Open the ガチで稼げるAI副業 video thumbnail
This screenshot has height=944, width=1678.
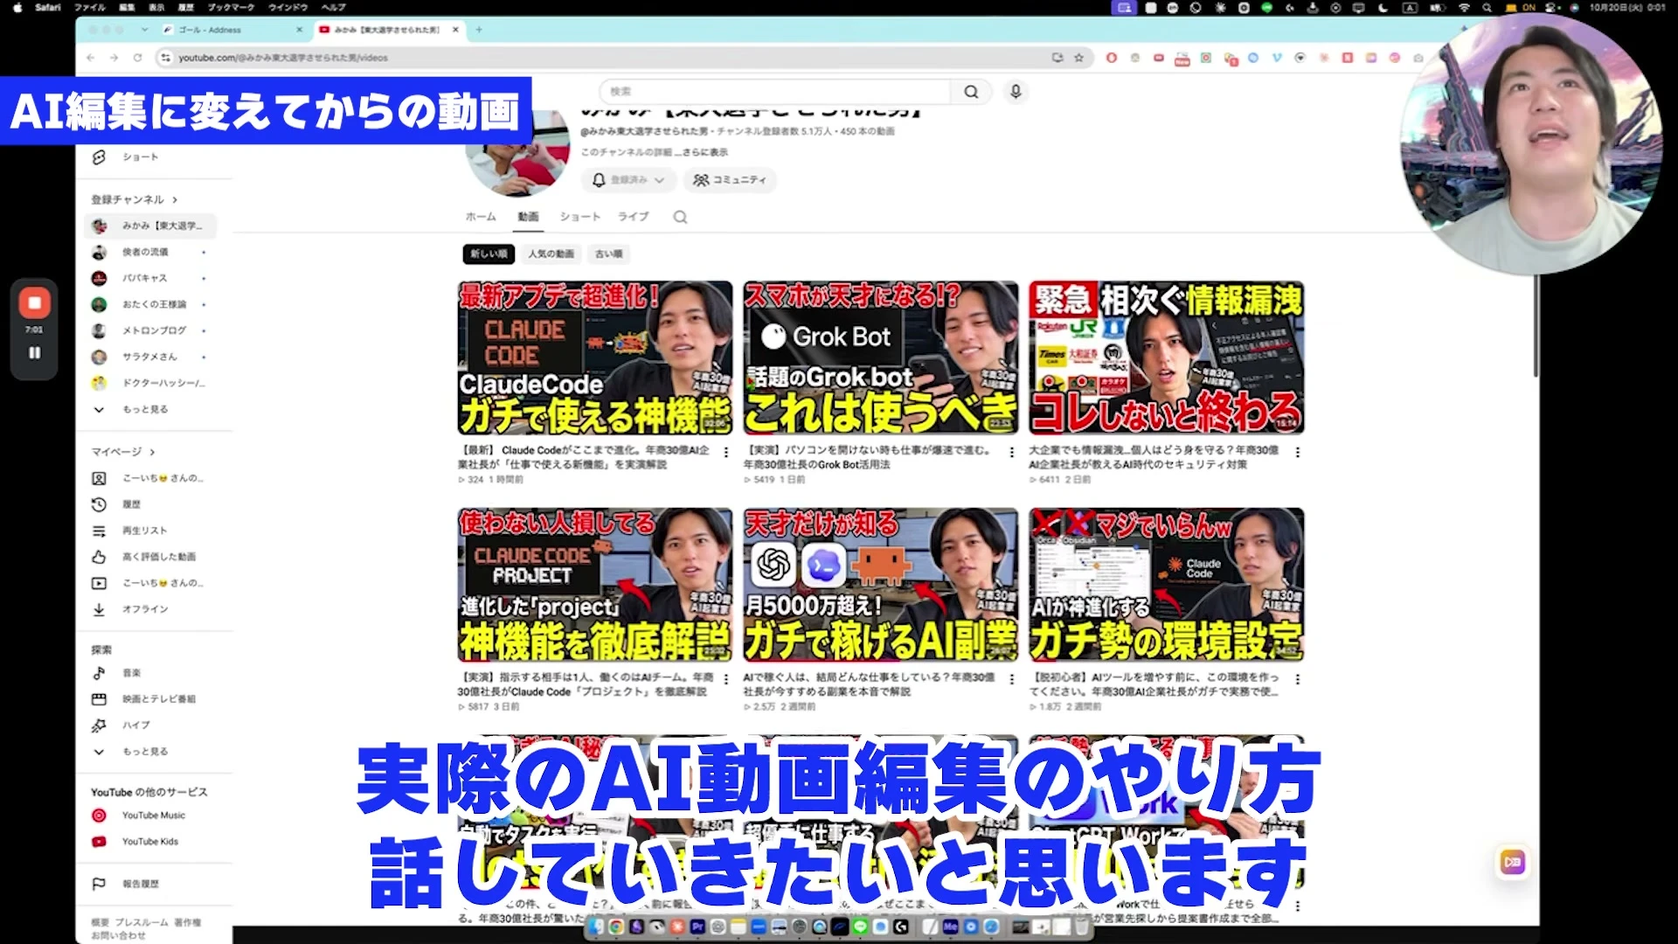[x=881, y=585]
